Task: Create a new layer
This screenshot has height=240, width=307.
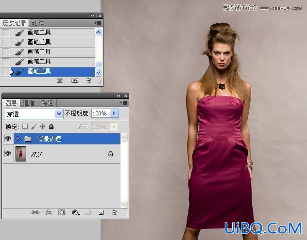Action: [101, 212]
